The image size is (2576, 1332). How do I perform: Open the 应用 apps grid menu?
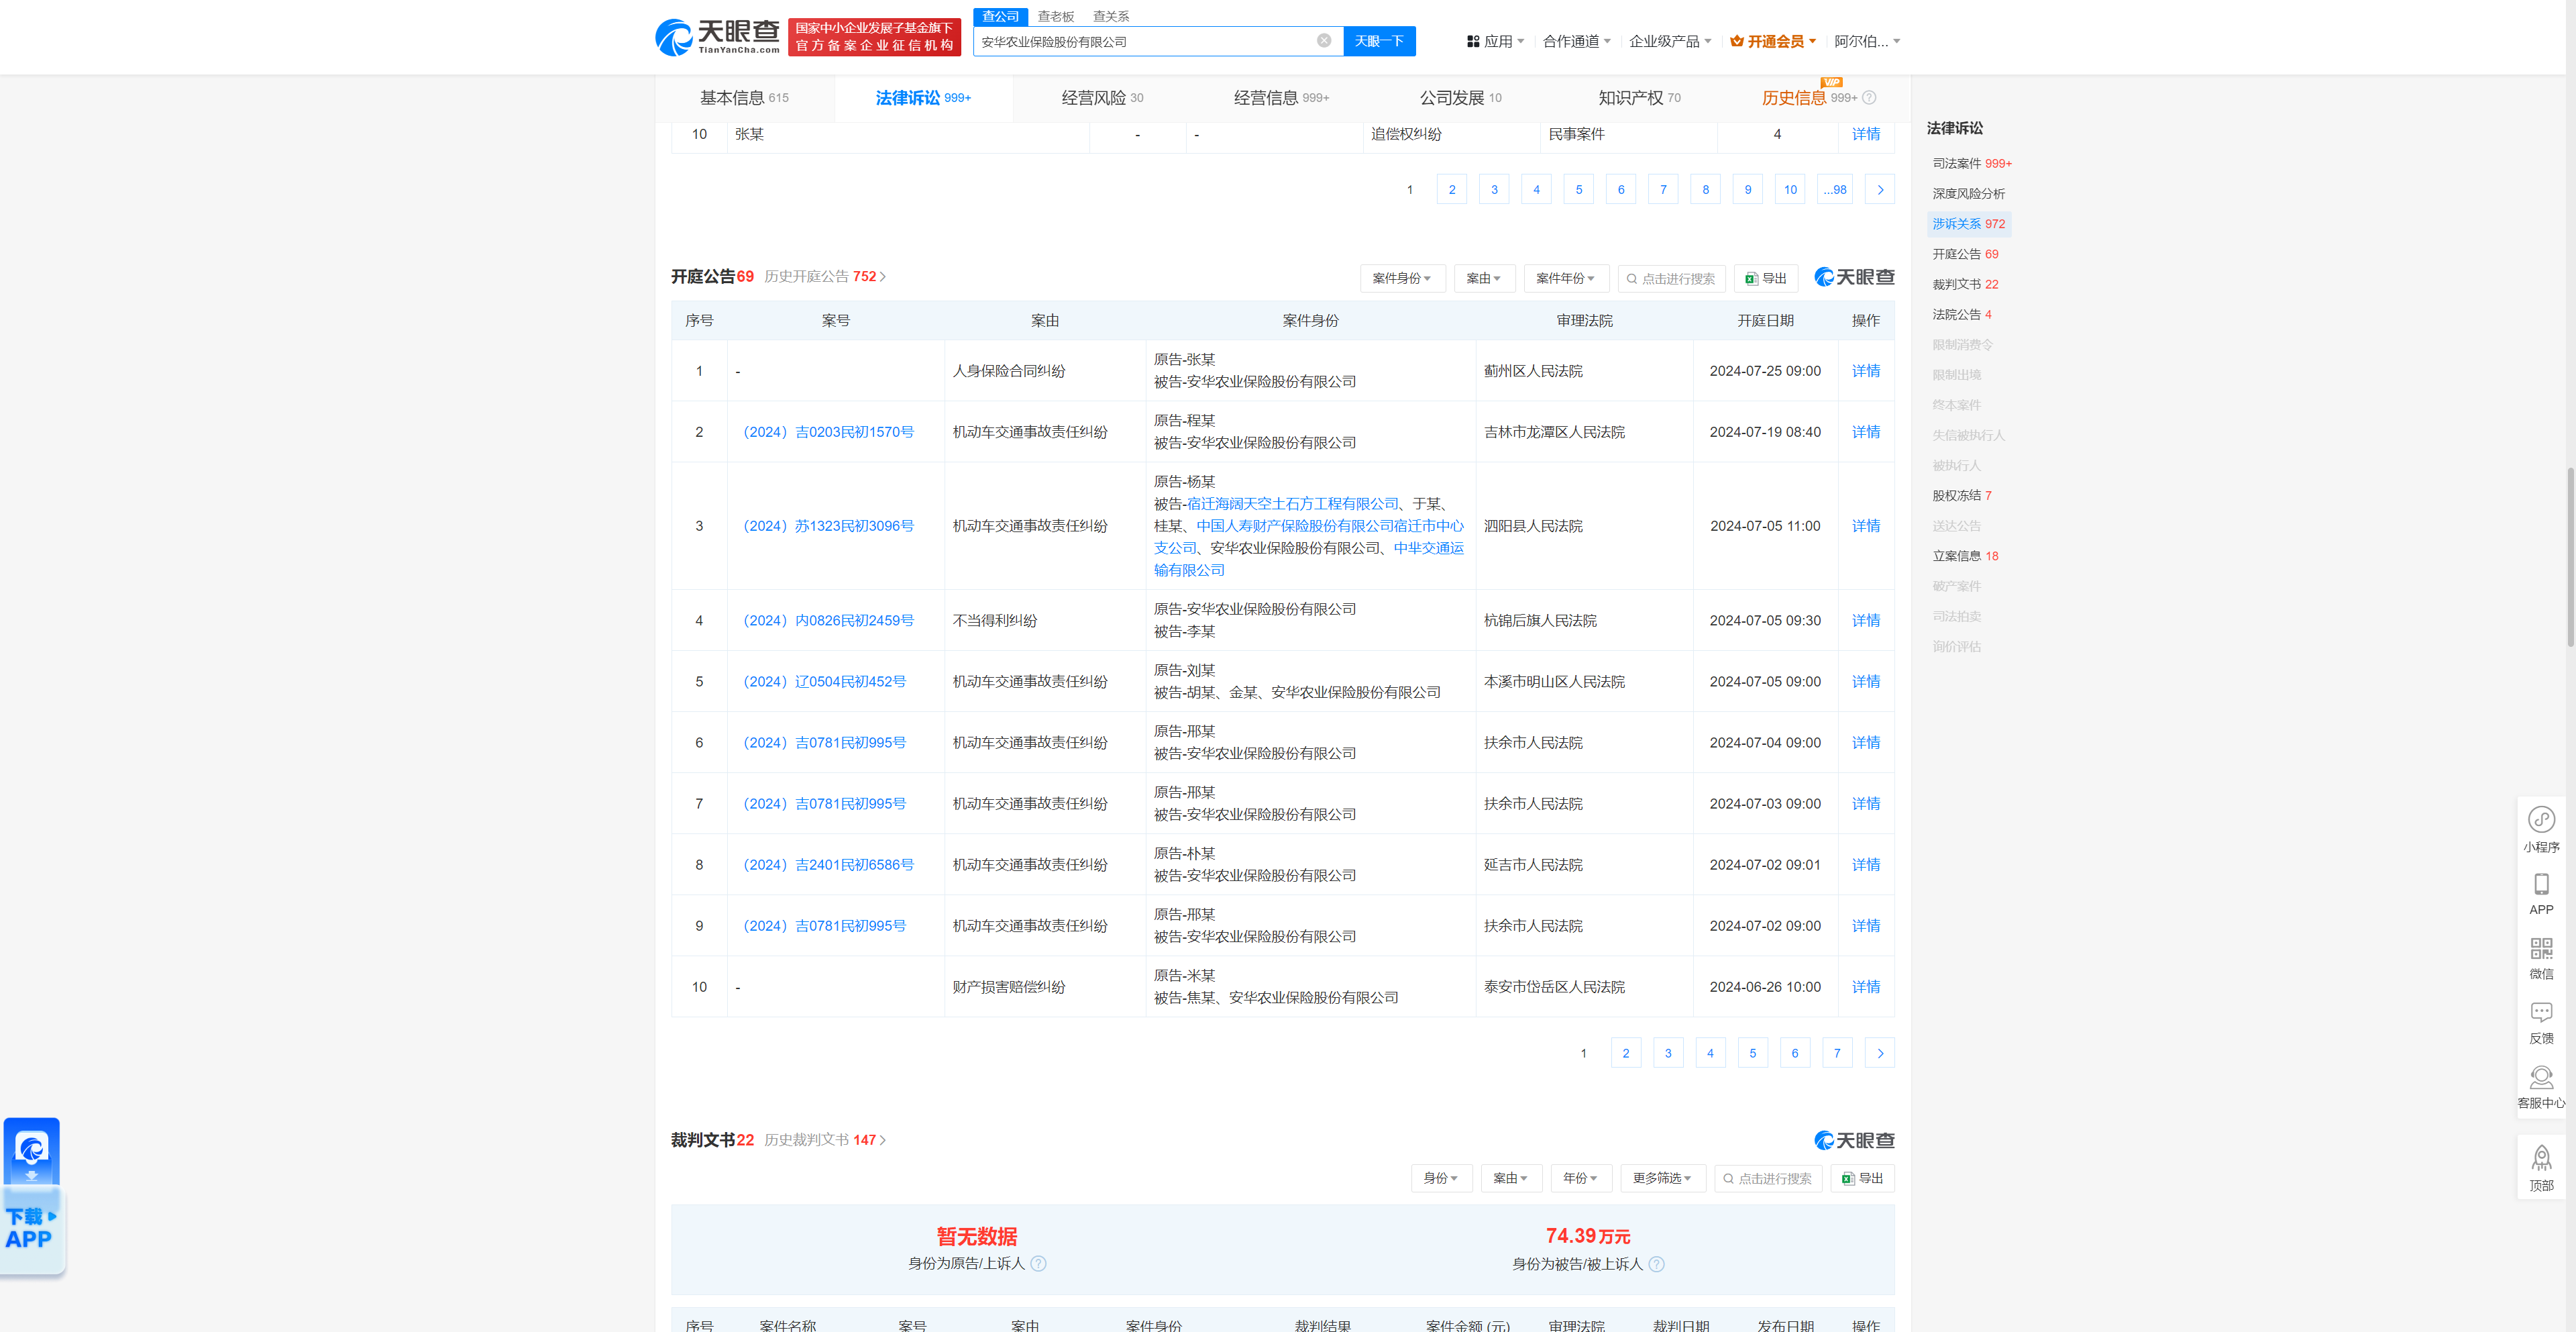pos(1495,41)
